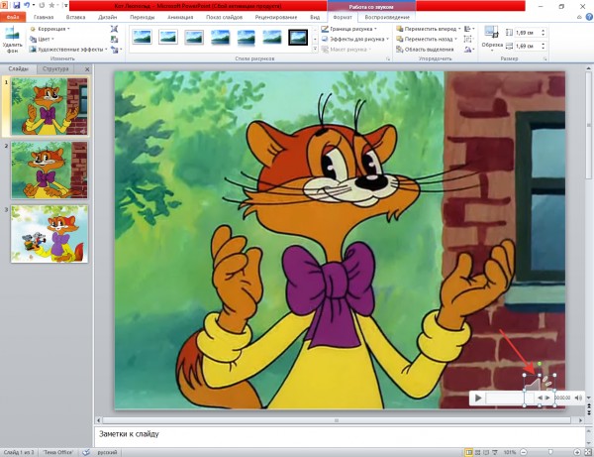
Task: Go to previous slide using scrollbar button
Action: 589,404
